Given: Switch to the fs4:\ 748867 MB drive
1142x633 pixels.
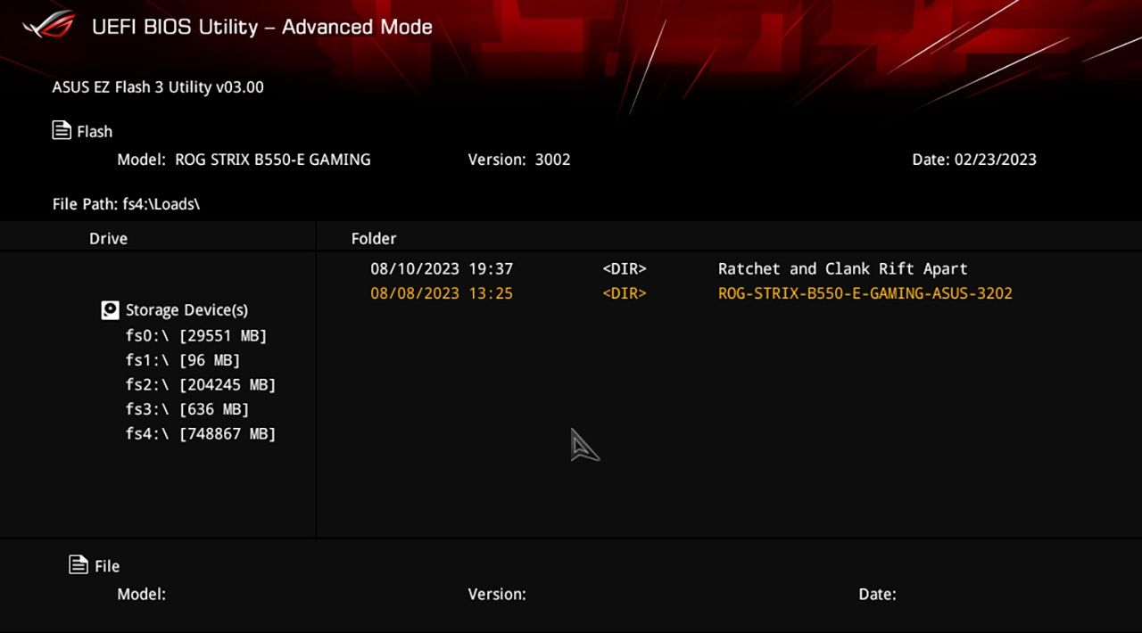Looking at the screenshot, I should click(201, 434).
